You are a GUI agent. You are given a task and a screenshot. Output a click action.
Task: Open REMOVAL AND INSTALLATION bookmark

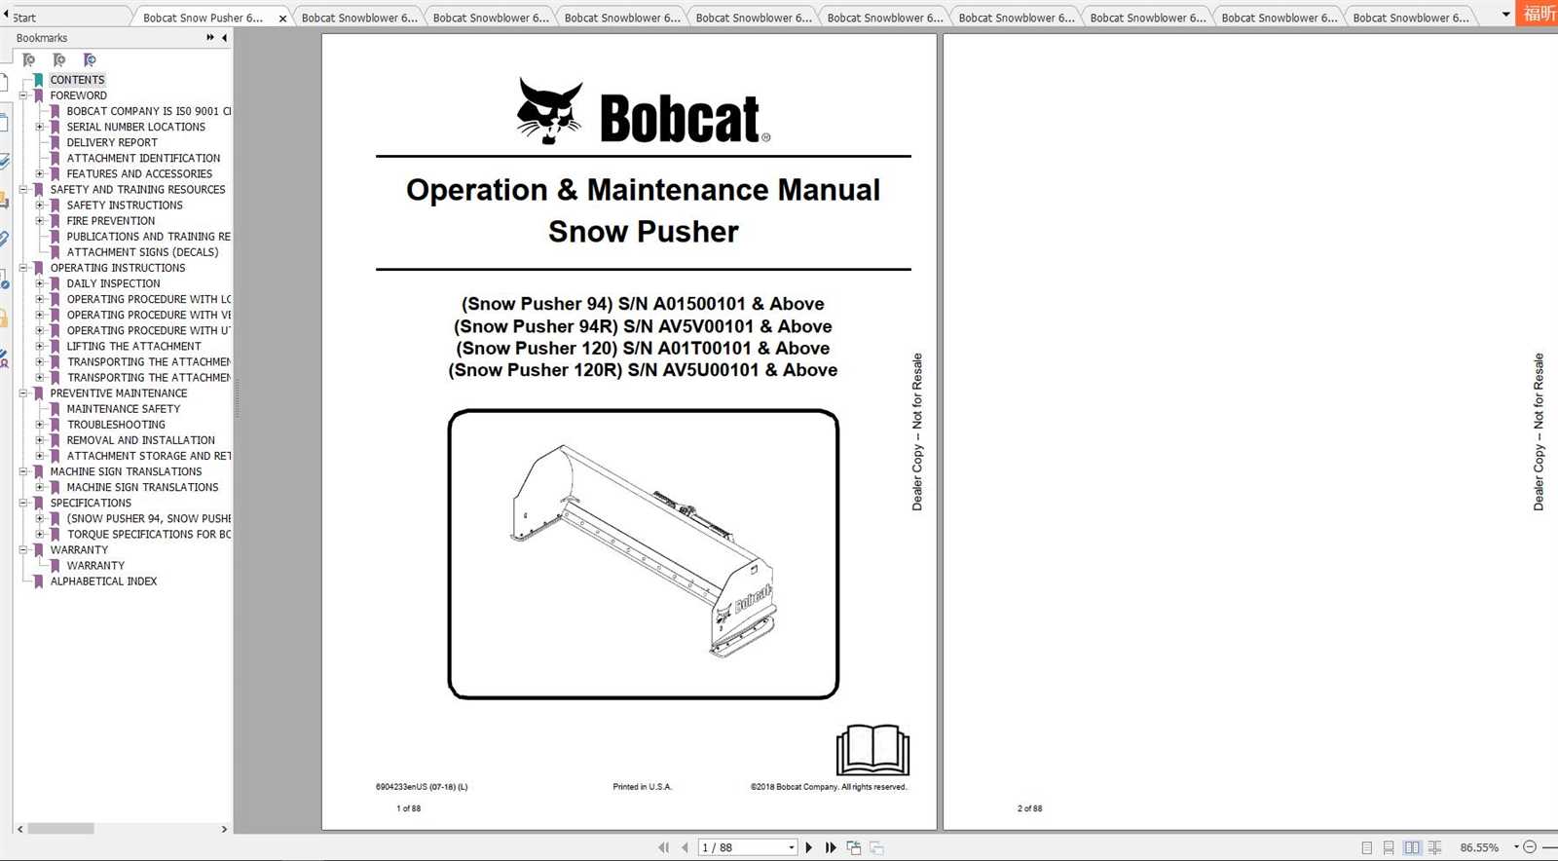coord(140,440)
